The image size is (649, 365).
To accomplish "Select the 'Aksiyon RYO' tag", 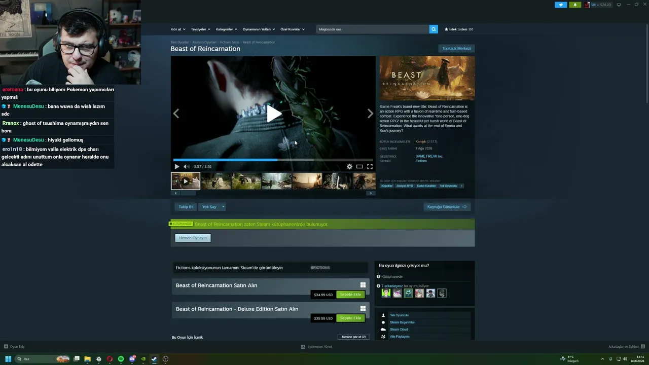I will coord(405,186).
